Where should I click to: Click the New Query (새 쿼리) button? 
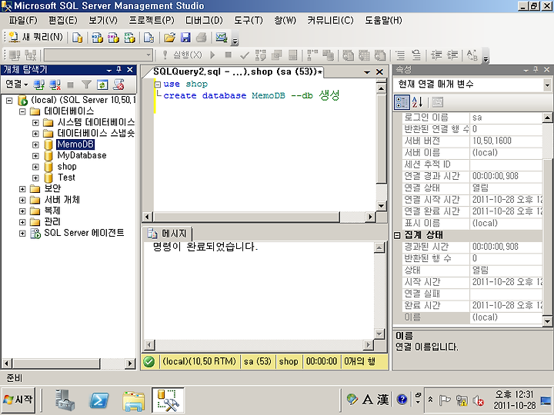[x=36, y=37]
